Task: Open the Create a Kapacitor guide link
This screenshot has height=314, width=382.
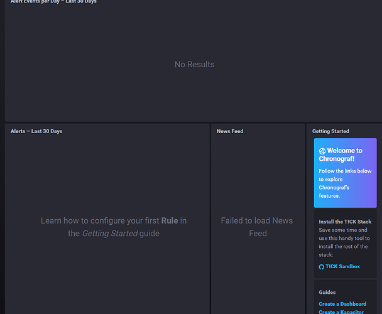Action: point(341,311)
